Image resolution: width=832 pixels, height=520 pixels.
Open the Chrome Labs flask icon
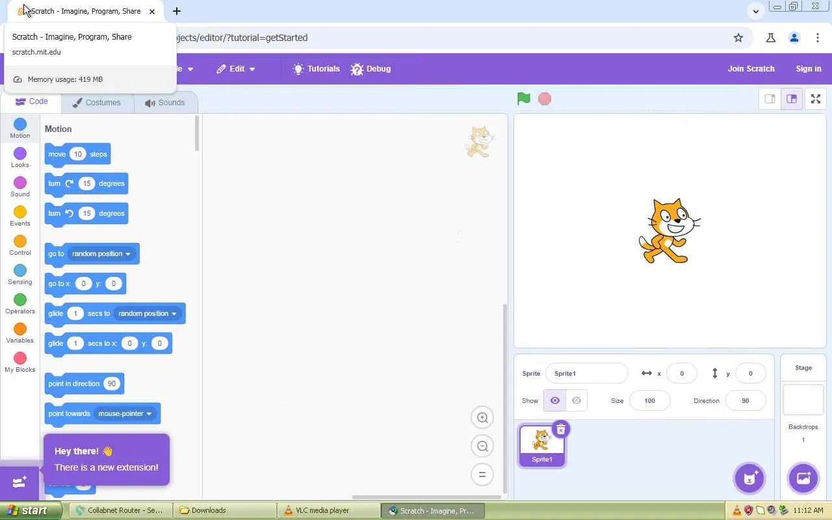(771, 38)
